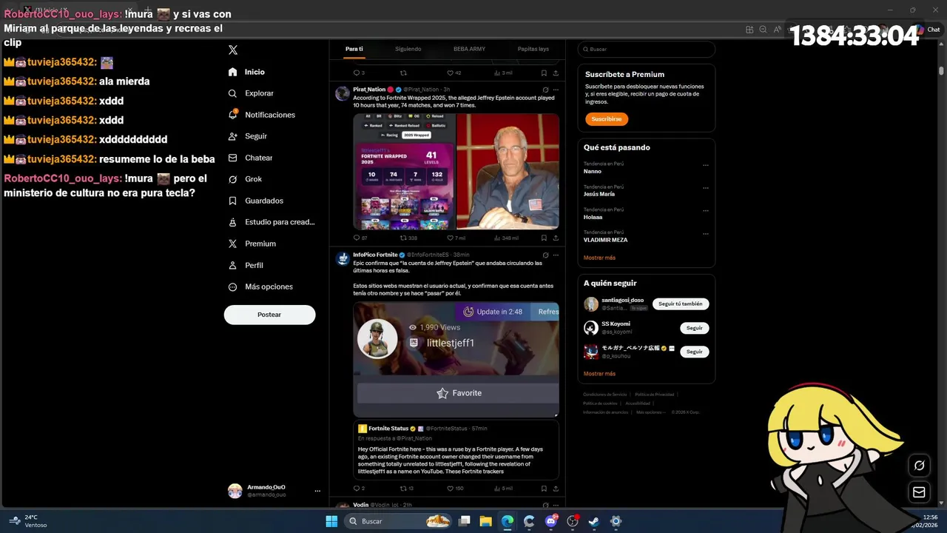Screen dimensions: 947x533
Task: Click Mostrar más under A quién seguir
Action: [x=599, y=374]
